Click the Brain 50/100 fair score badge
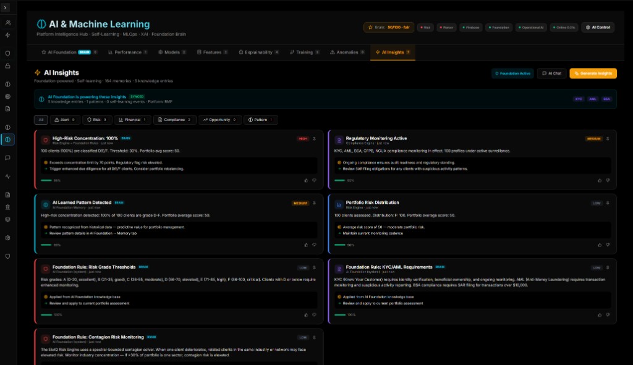This screenshot has width=633, height=365. [x=388, y=27]
